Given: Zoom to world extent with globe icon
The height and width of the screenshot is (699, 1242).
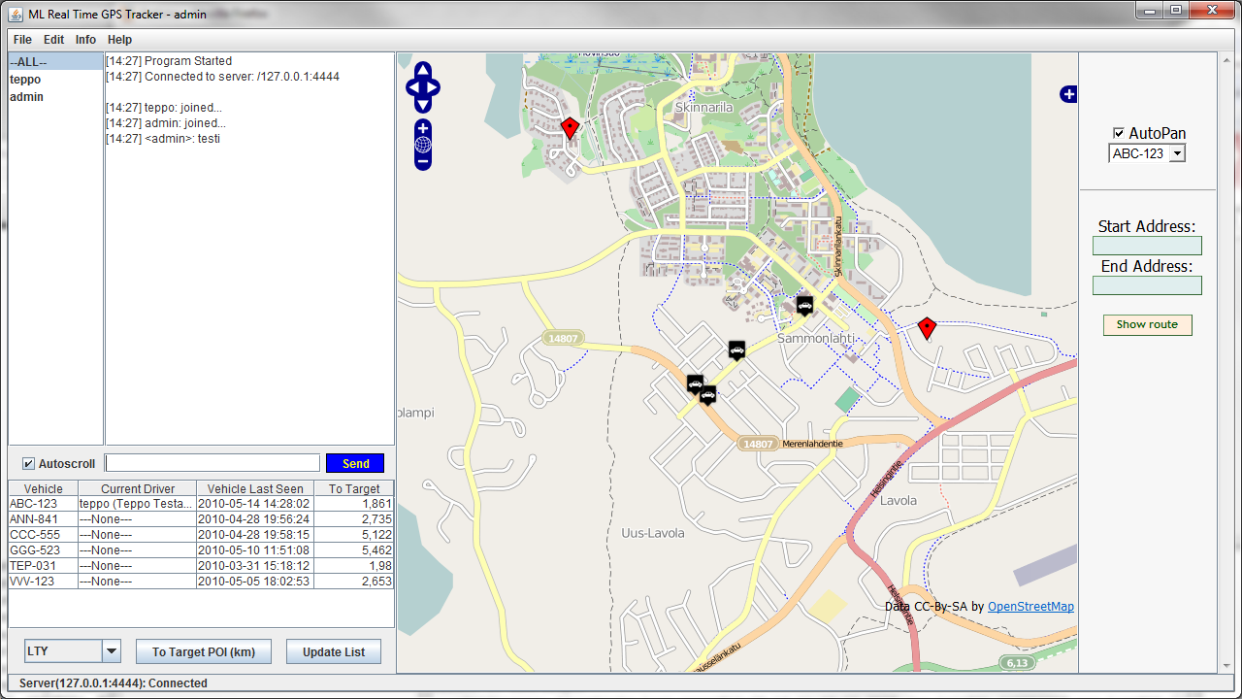Looking at the screenshot, I should pyautogui.click(x=423, y=145).
